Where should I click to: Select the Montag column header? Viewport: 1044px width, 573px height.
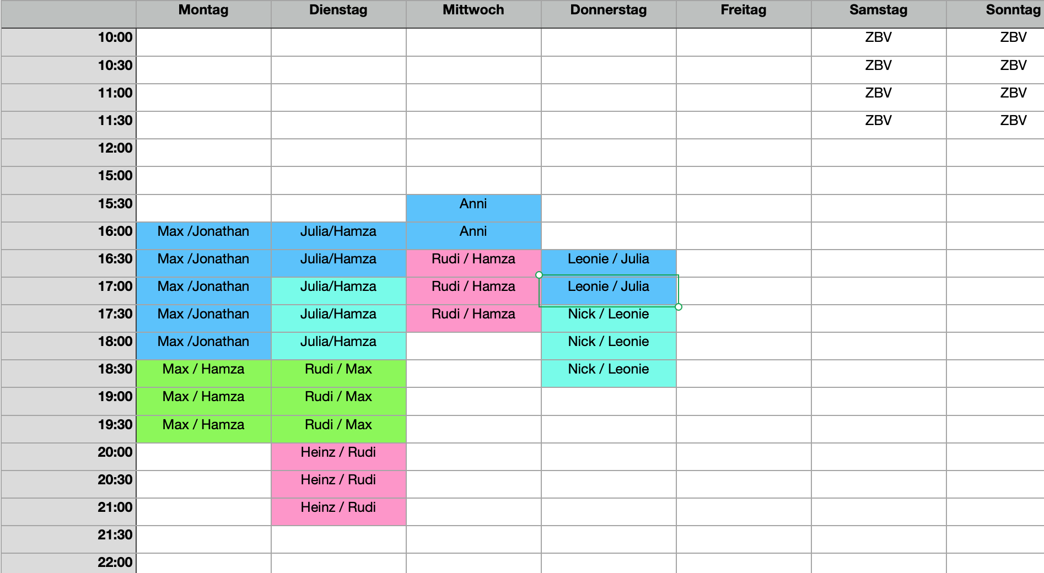203,14
